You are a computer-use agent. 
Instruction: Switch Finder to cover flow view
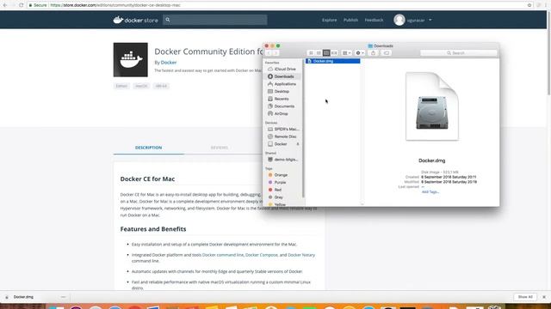pyautogui.click(x=334, y=53)
